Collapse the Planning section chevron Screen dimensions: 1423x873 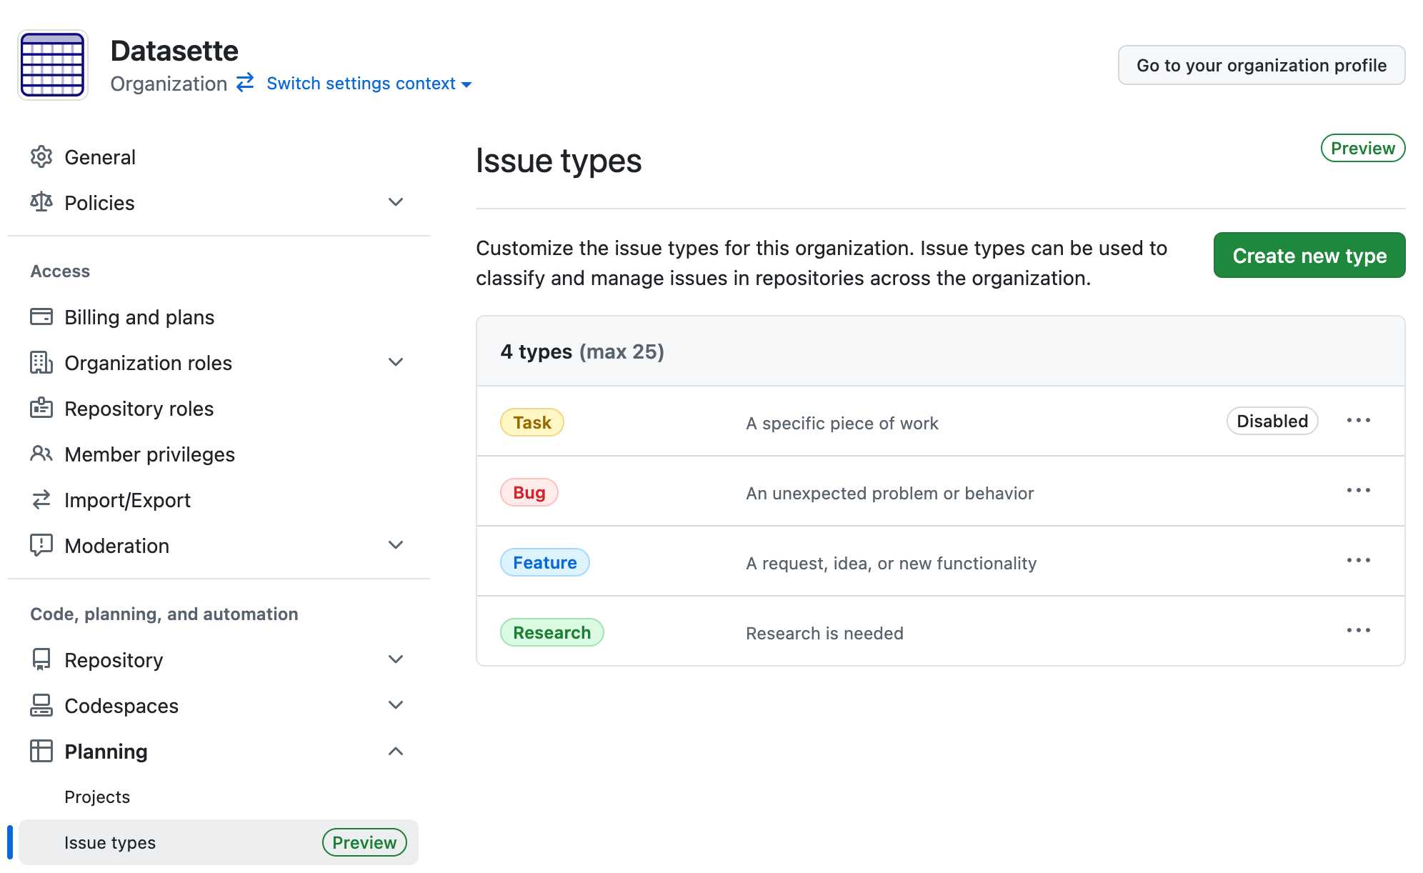tap(396, 751)
